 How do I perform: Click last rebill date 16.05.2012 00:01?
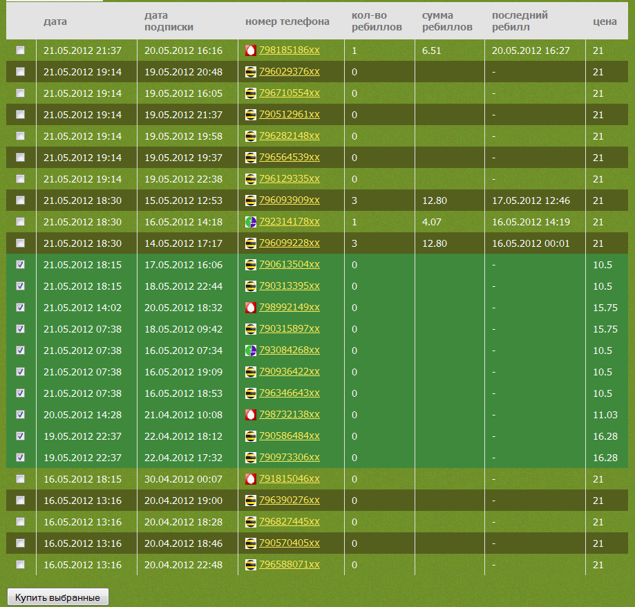tap(531, 243)
